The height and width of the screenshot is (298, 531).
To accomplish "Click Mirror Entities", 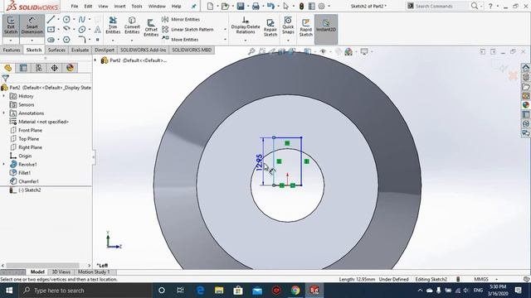I will [x=181, y=19].
